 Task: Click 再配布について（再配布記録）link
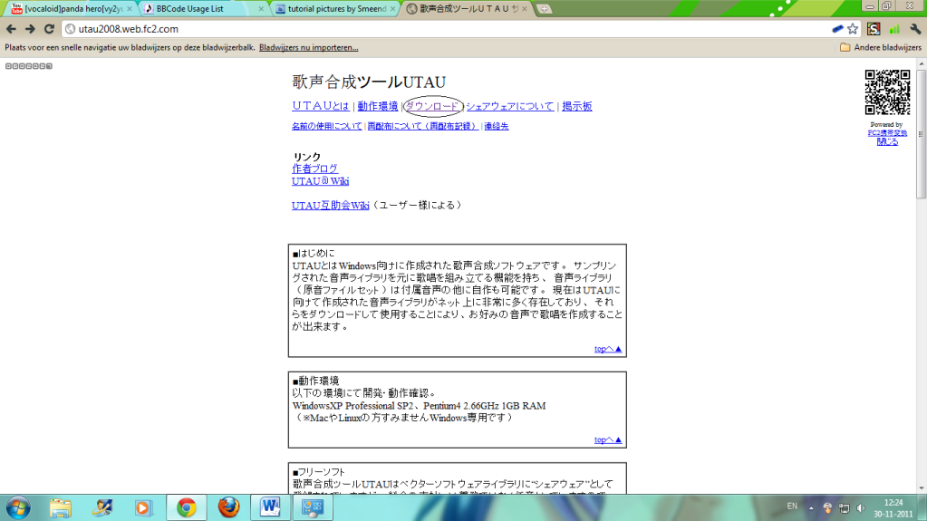point(422,126)
